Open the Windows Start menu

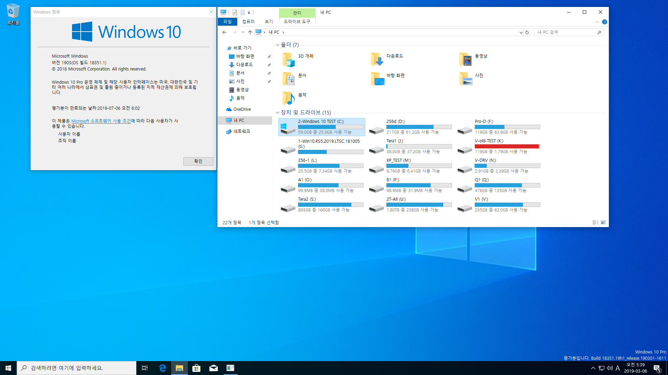(8, 368)
